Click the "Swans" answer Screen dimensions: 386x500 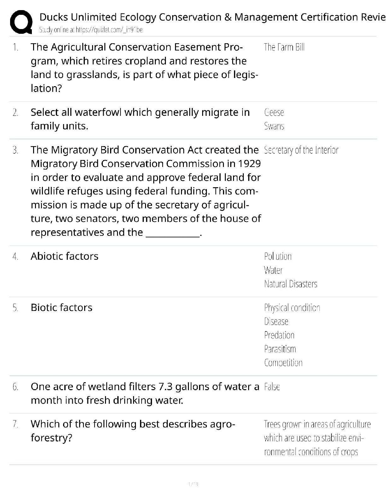pos(274,126)
